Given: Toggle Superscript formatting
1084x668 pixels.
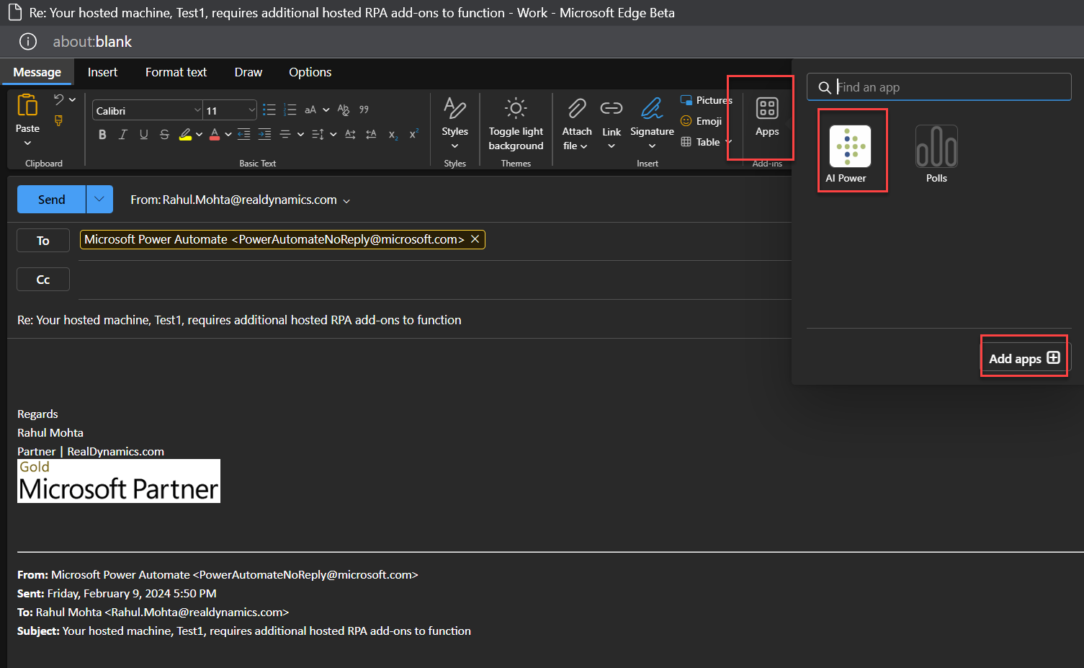Looking at the screenshot, I should 413,134.
